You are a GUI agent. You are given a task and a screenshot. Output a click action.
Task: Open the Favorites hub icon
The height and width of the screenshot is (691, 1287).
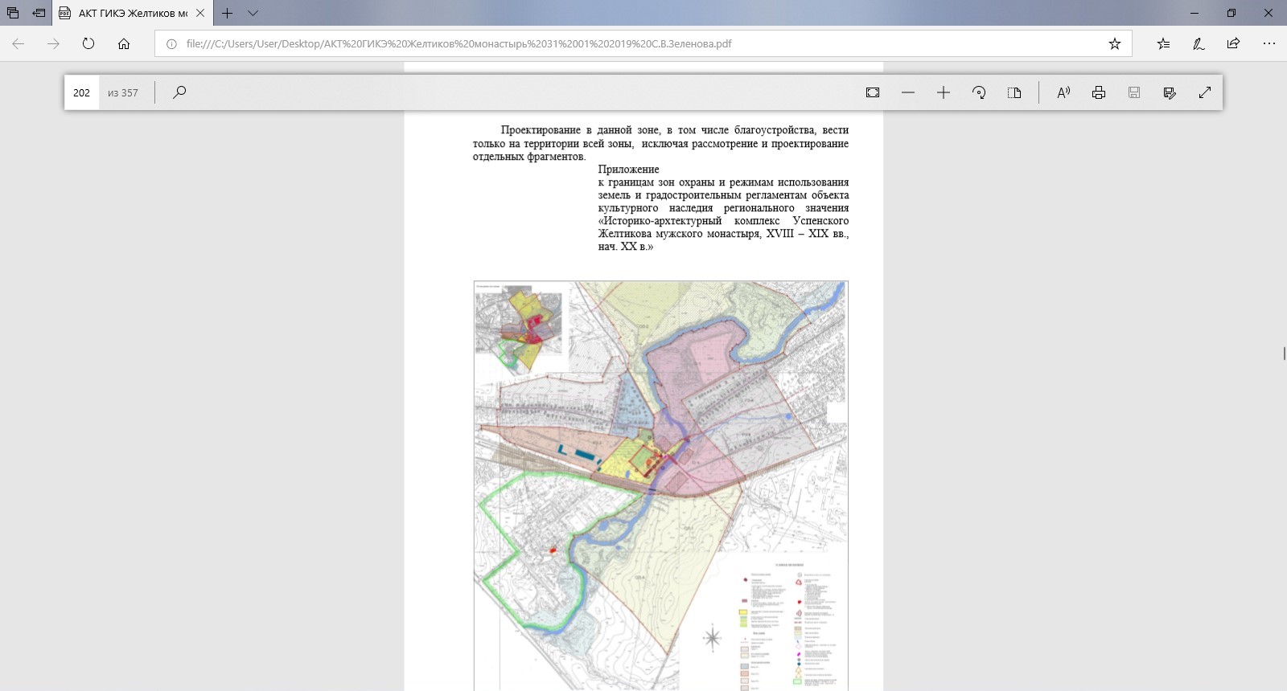pos(1163,43)
